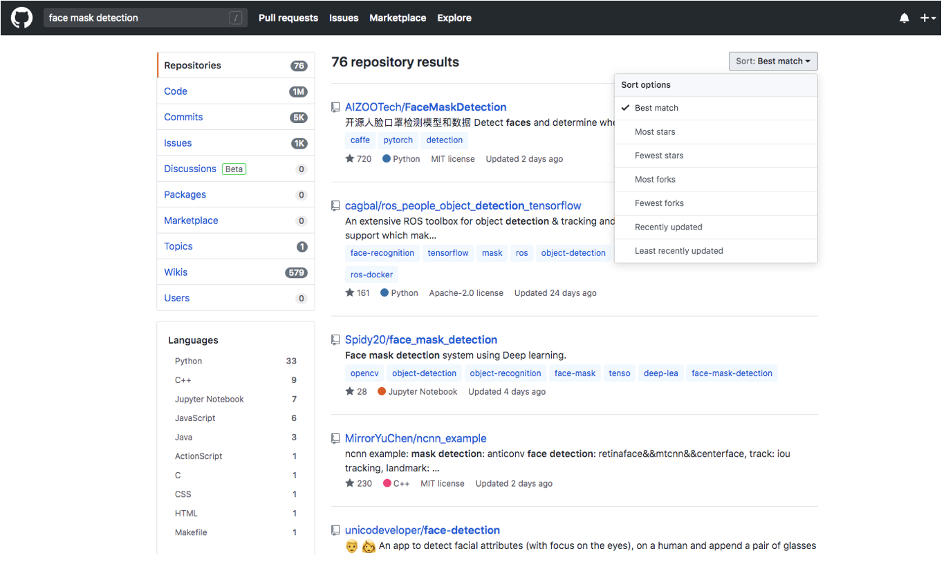
Task: Sort by Most stars
Action: click(716, 132)
